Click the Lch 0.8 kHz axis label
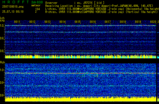159x104 pixels. pos(2,51)
